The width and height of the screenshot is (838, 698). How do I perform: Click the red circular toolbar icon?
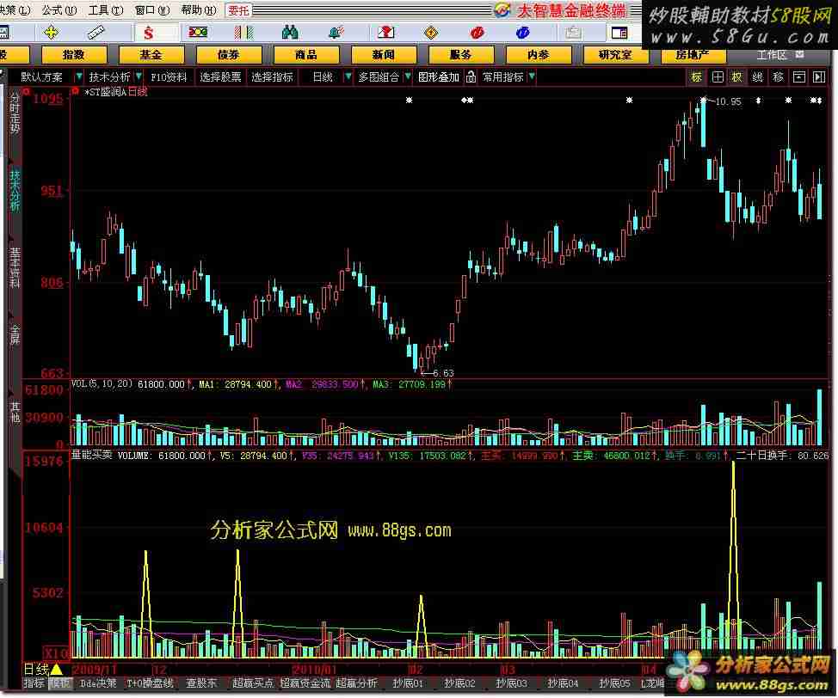(x=478, y=33)
